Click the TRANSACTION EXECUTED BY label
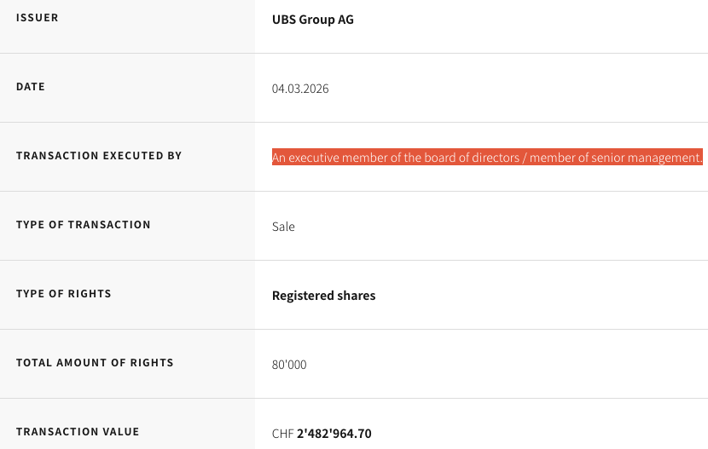This screenshot has width=708, height=449. click(x=99, y=156)
